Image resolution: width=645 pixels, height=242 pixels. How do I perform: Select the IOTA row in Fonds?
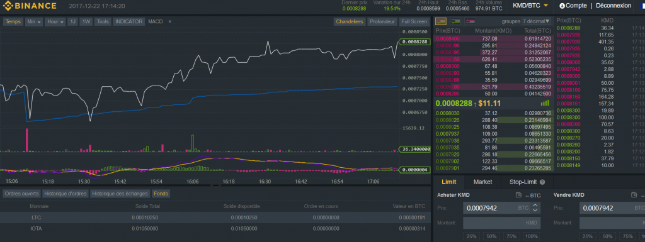(x=215, y=228)
